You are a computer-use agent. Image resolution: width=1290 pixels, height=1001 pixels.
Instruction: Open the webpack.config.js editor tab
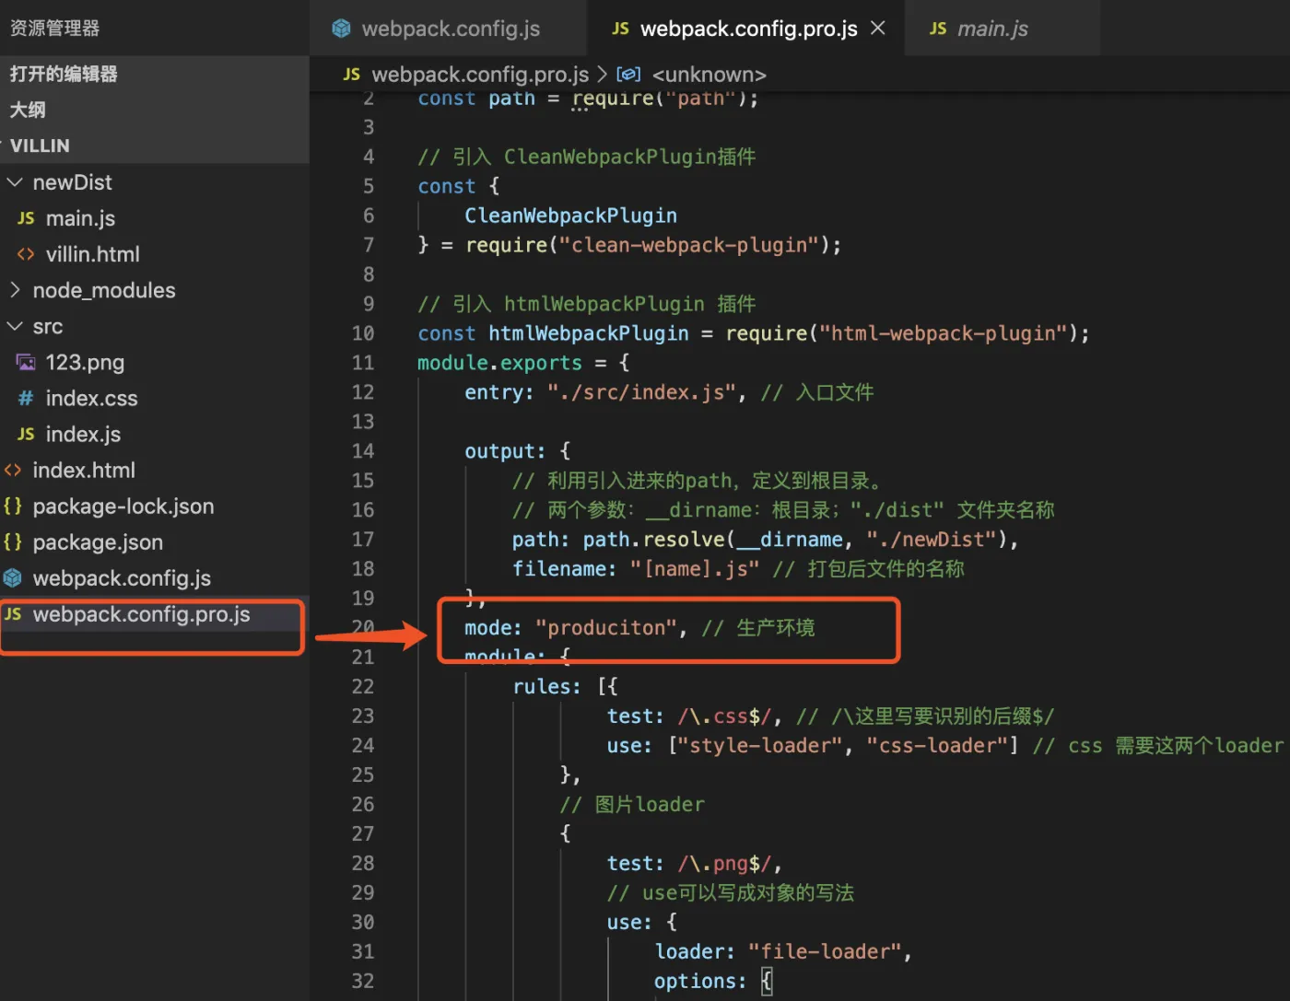pos(448,29)
